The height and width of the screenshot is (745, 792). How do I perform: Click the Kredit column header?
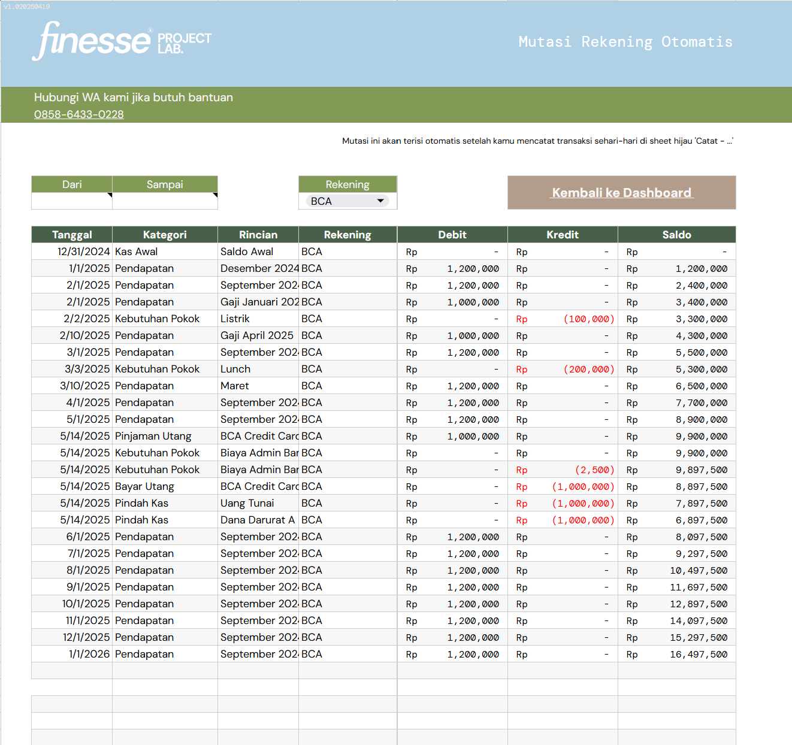pyautogui.click(x=562, y=235)
